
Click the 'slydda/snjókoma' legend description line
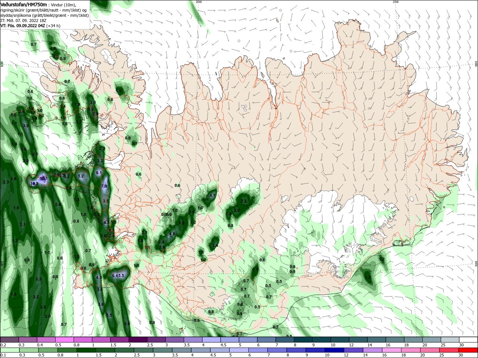[44, 15]
